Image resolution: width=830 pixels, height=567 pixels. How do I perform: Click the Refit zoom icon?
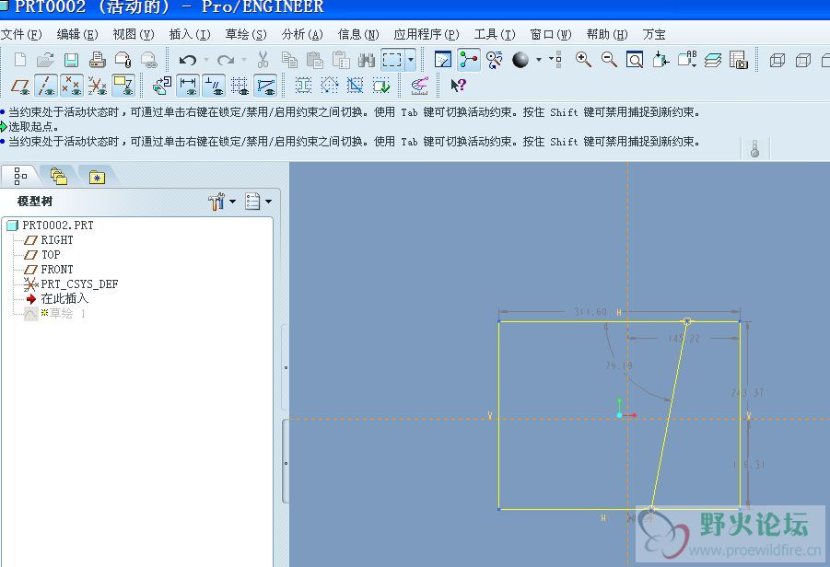point(635,59)
